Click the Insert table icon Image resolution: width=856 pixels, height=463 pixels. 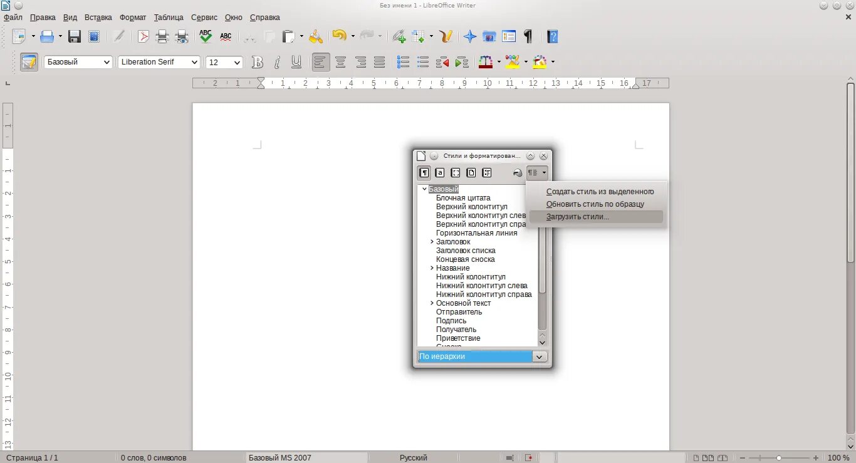coord(418,36)
